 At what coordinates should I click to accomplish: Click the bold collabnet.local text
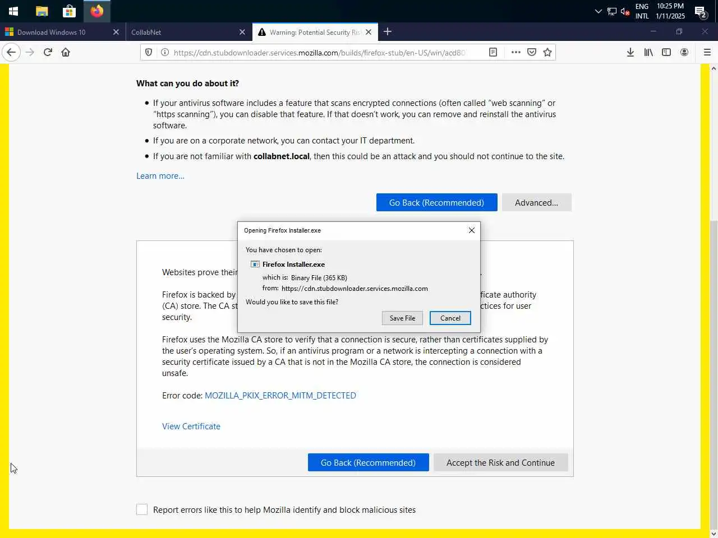pos(282,156)
